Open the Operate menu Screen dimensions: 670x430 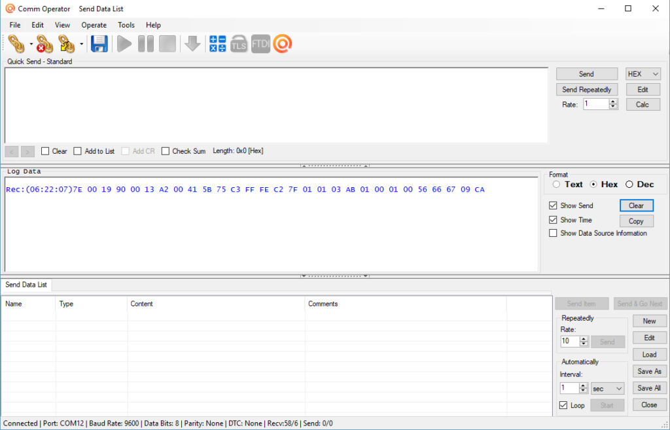[94, 25]
